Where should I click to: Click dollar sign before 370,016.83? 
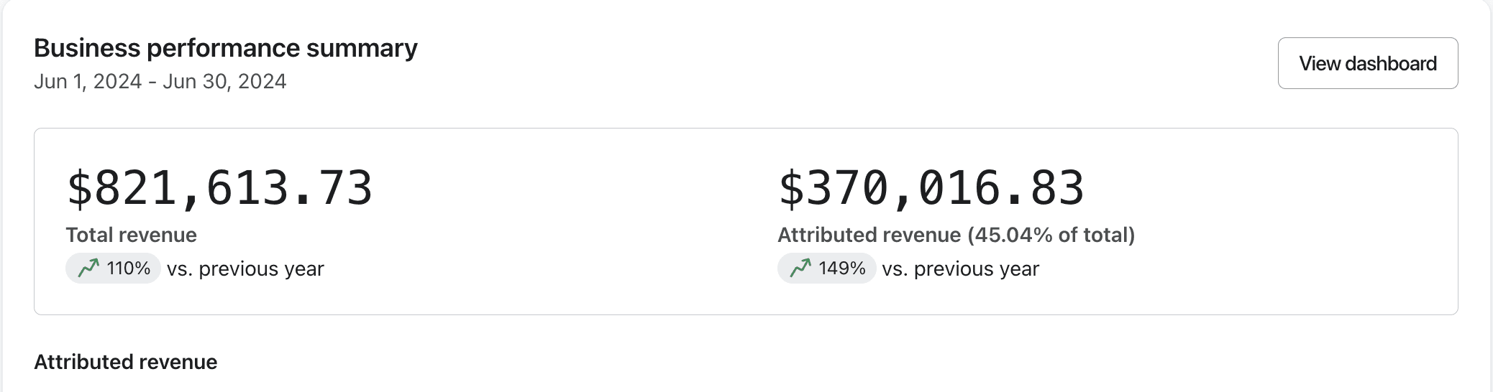pos(791,188)
